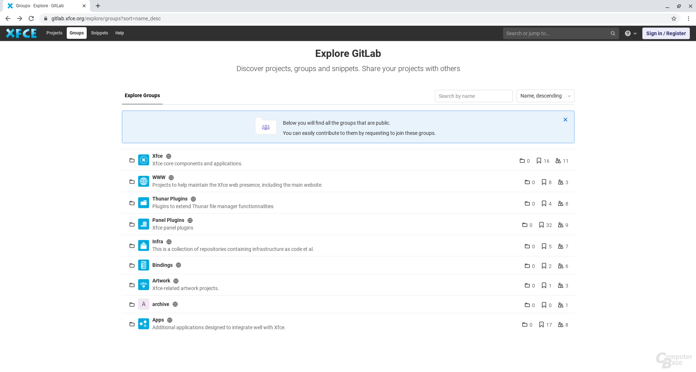
Task: Open the Apps group link
Action: pos(158,320)
